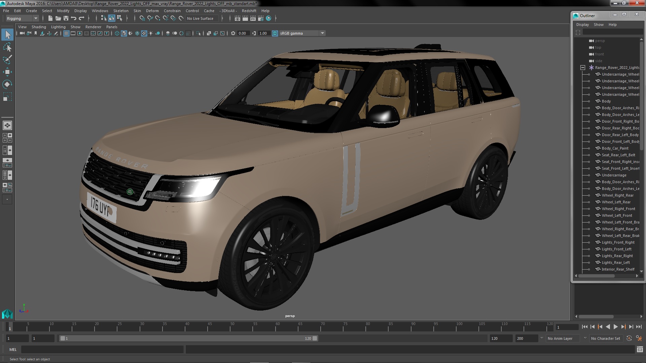Enable snap to points
This screenshot has height=363, width=646.
(158, 18)
